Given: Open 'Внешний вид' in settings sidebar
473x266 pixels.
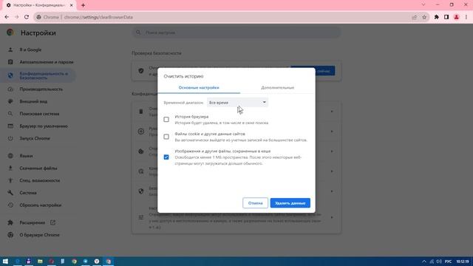Looking at the screenshot, I should tap(33, 102).
